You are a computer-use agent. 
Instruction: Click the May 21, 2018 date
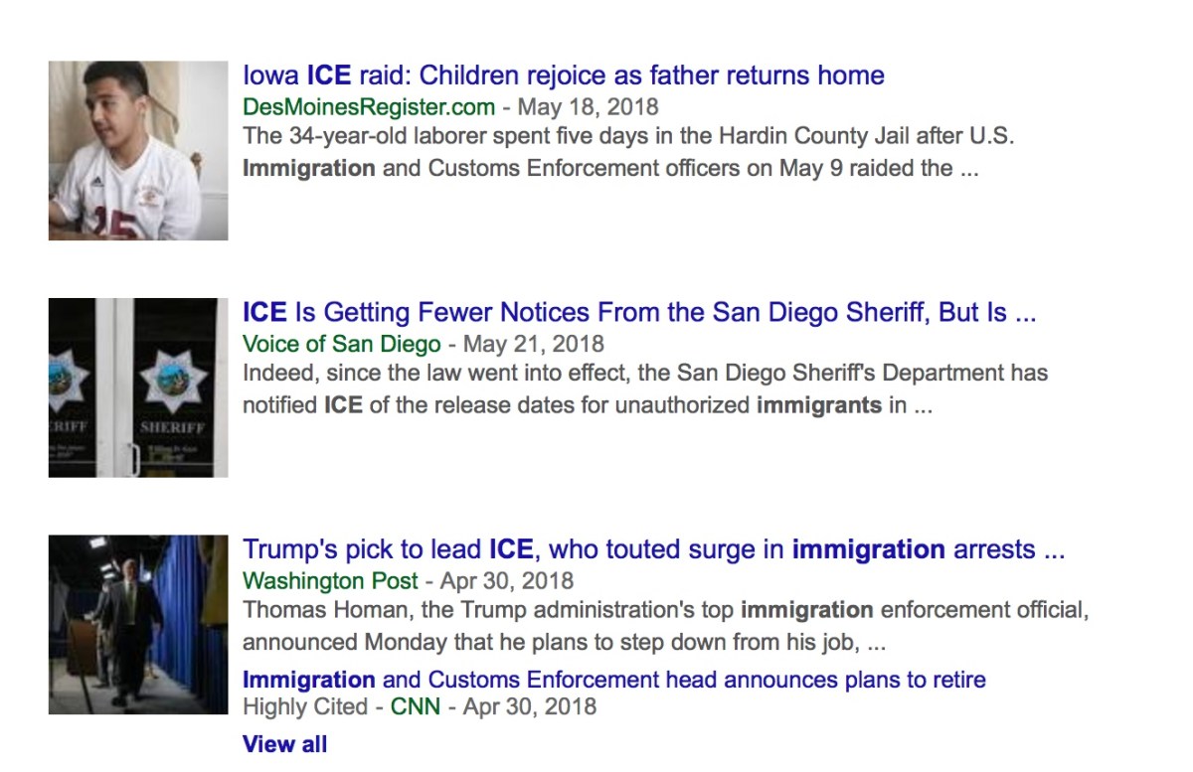tap(533, 344)
